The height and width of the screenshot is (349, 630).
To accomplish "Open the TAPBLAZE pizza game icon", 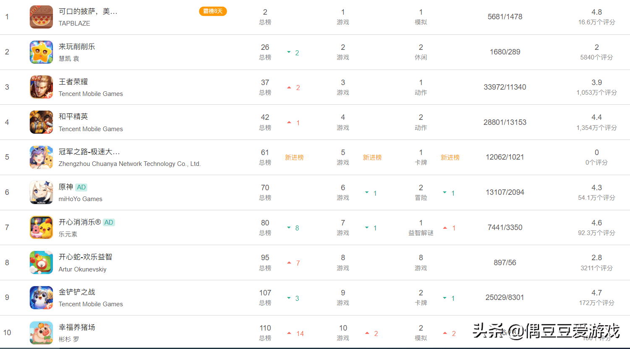I will [41, 17].
